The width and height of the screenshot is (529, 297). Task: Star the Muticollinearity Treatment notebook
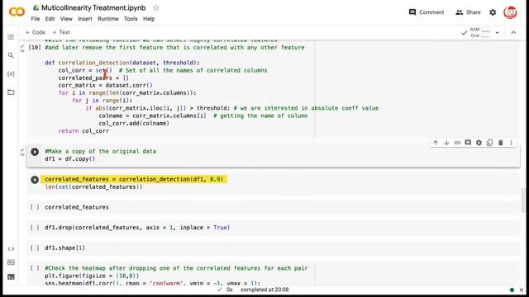[x=156, y=7]
